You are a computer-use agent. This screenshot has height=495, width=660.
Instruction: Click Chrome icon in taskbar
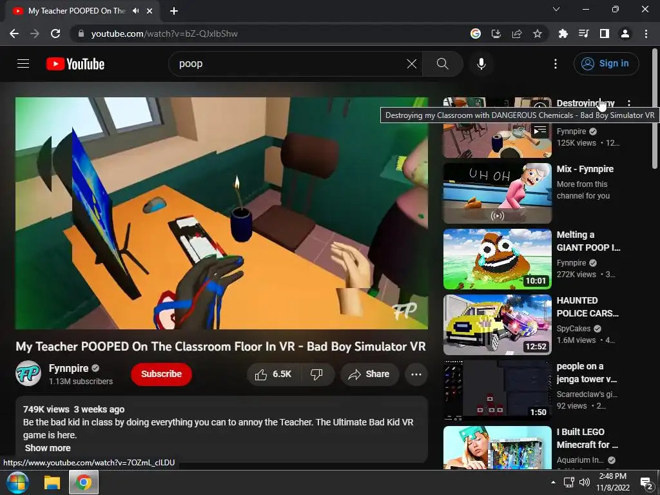pos(83,482)
